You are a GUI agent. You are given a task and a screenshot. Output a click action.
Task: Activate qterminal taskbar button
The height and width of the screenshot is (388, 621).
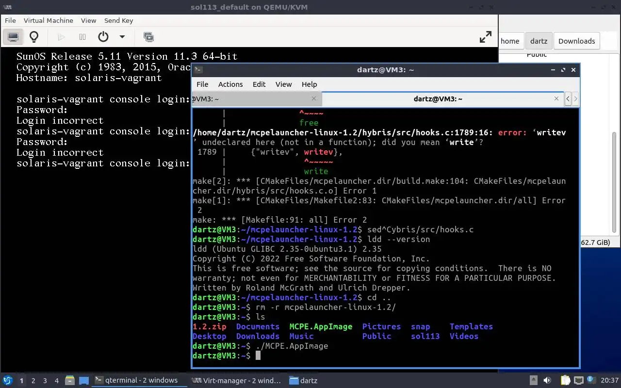click(139, 380)
